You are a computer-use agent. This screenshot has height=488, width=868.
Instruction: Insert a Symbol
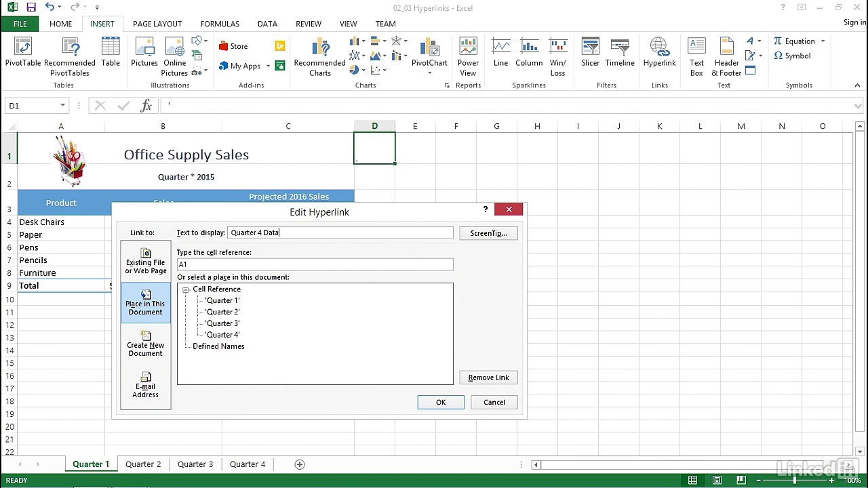click(x=792, y=56)
